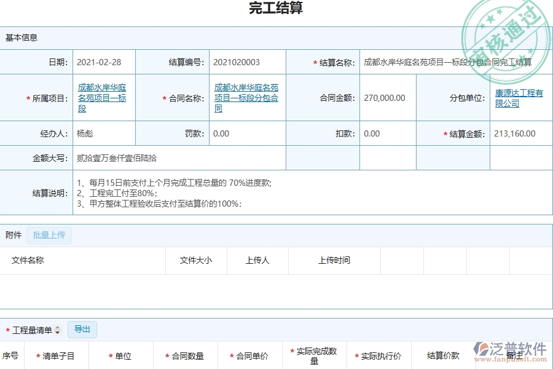Open the 所属项目 project link 成都水岸华庭名苑项目一标段

pos(102,97)
